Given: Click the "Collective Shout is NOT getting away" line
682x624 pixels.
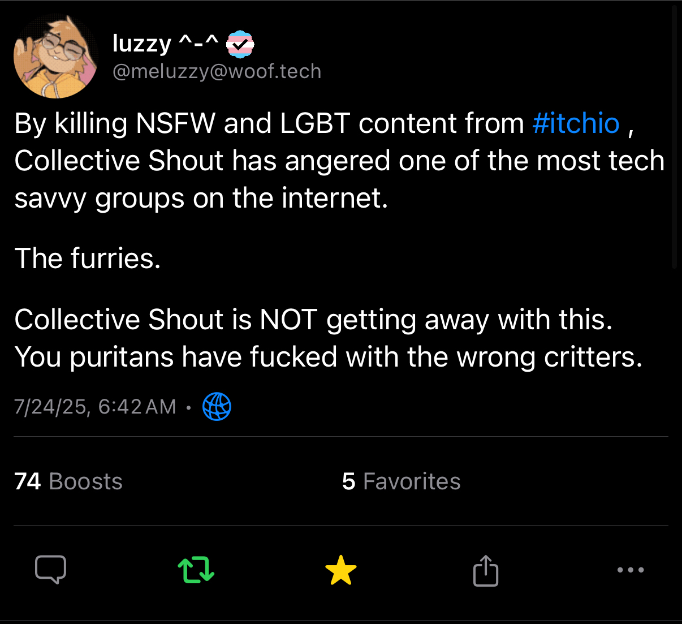Looking at the screenshot, I should click(313, 320).
